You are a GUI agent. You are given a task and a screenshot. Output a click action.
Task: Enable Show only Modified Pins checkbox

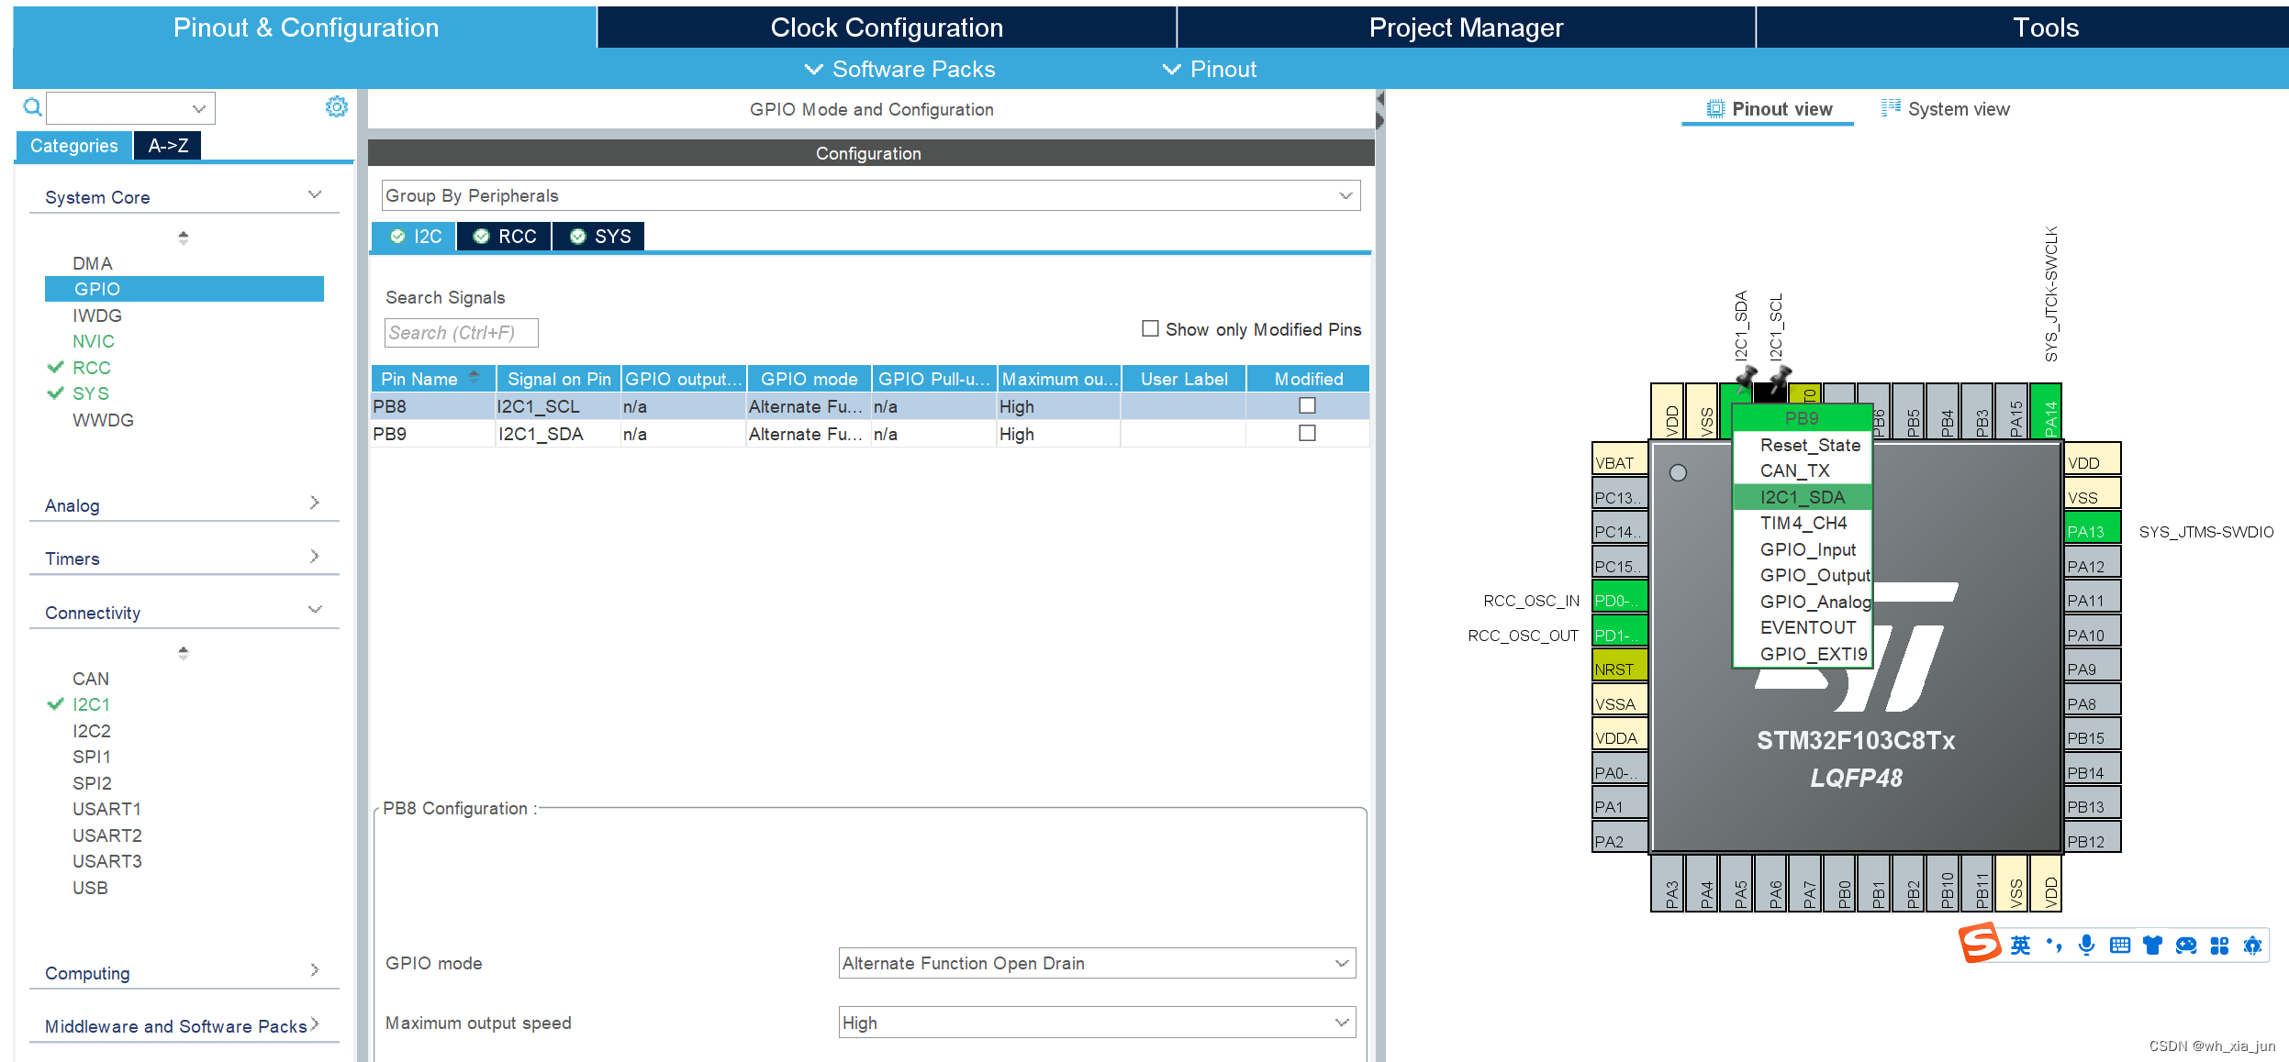(1150, 328)
